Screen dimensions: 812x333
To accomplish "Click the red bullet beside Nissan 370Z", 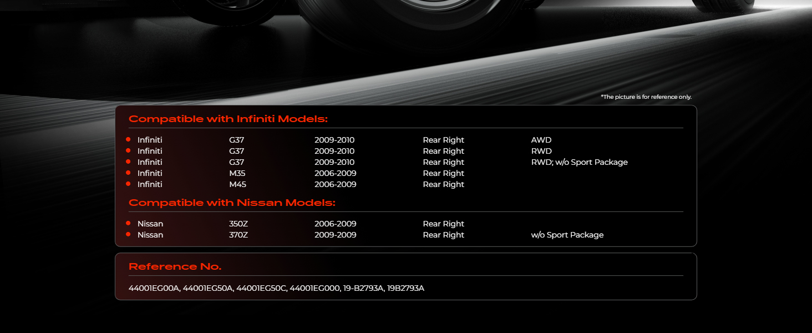I will pos(128,235).
